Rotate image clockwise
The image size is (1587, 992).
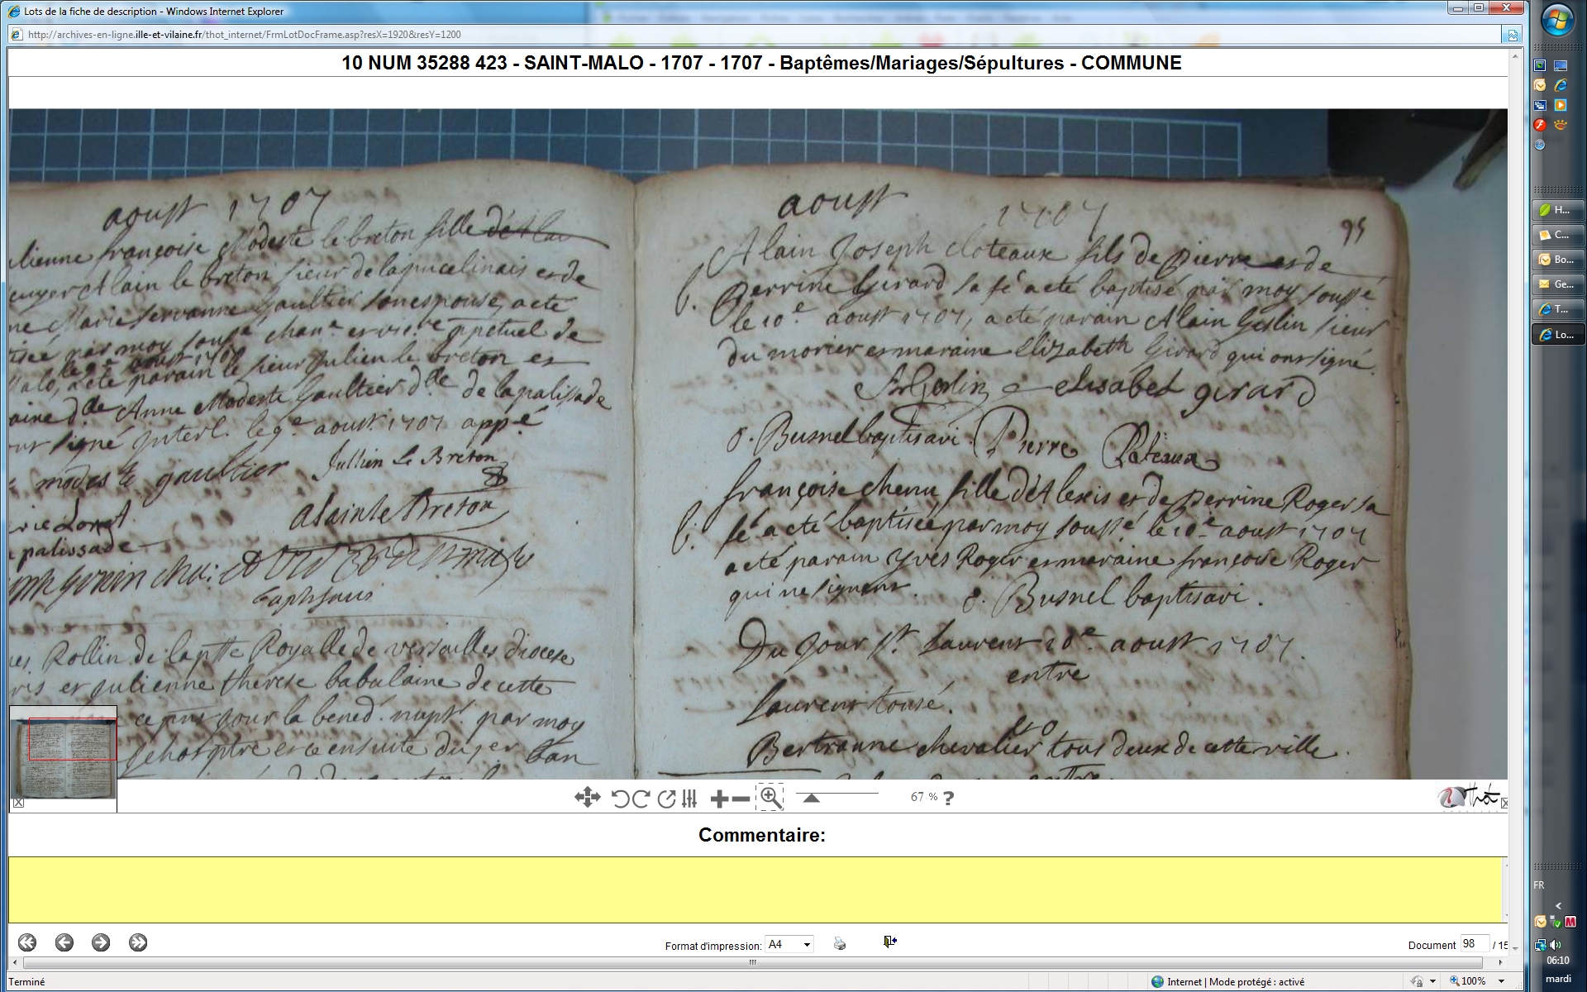641,799
